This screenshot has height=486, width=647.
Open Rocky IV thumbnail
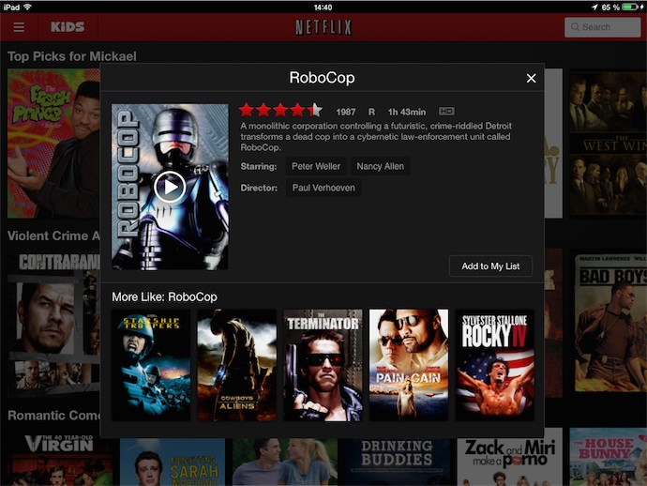coord(495,365)
